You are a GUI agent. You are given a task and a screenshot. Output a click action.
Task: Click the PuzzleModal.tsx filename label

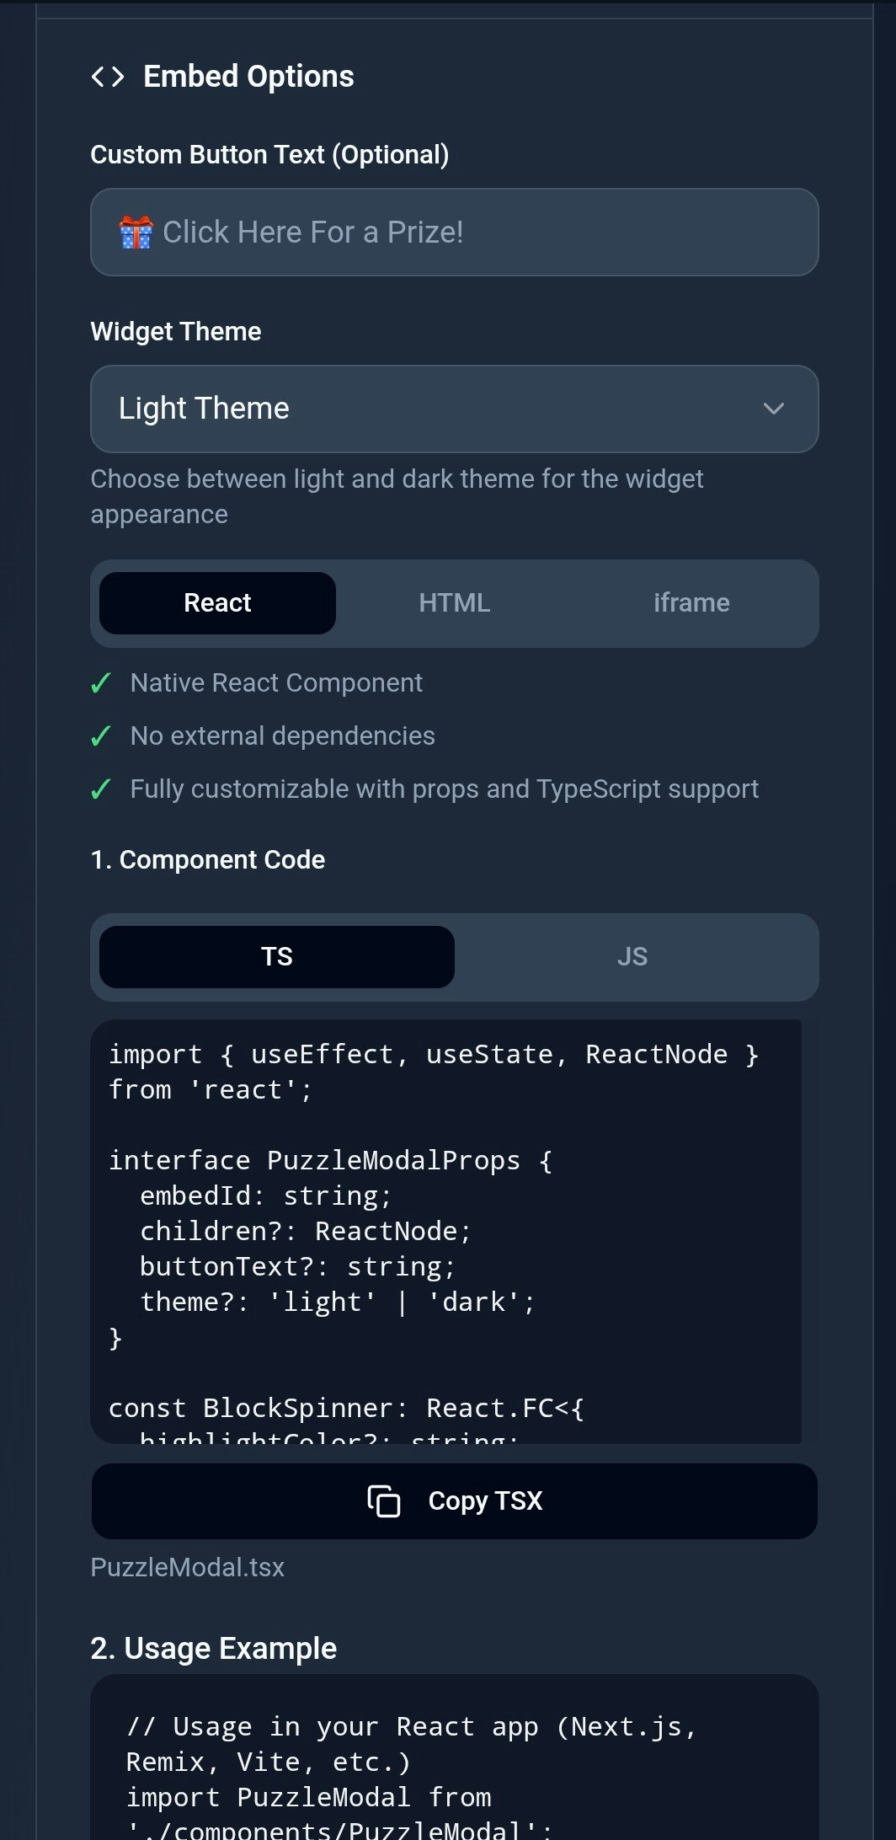click(187, 1567)
